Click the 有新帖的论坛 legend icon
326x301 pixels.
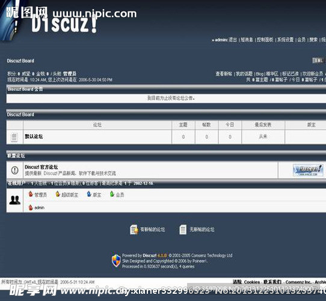[x=134, y=230]
